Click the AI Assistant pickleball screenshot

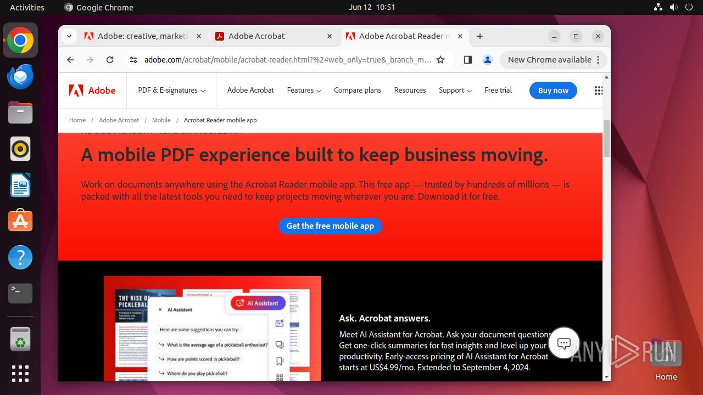(x=213, y=329)
